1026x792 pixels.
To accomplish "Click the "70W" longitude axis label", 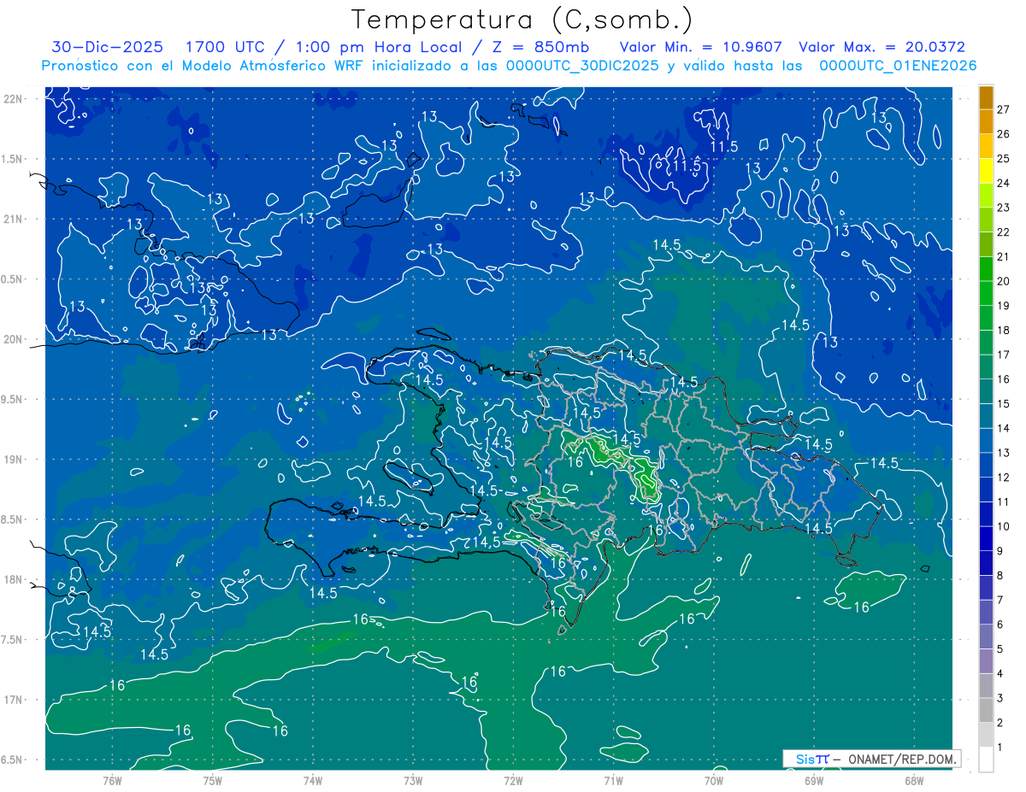I will [x=714, y=780].
